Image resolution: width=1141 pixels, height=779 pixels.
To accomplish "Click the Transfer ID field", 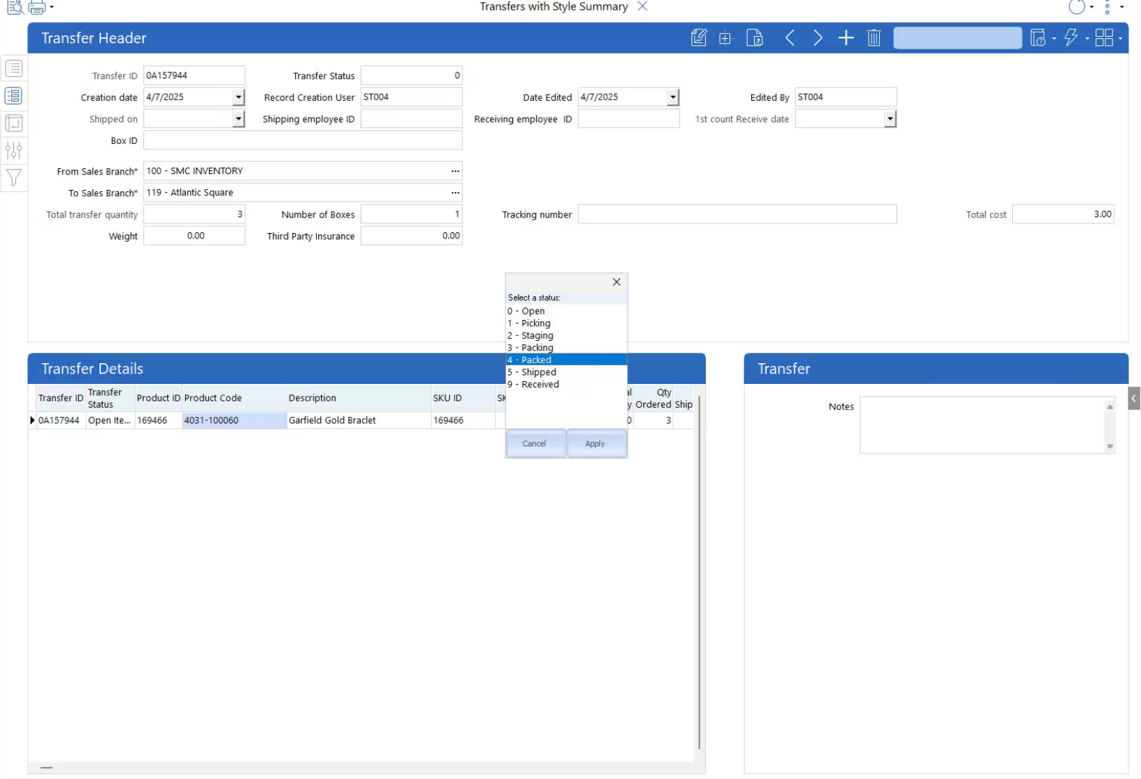I will coord(194,75).
